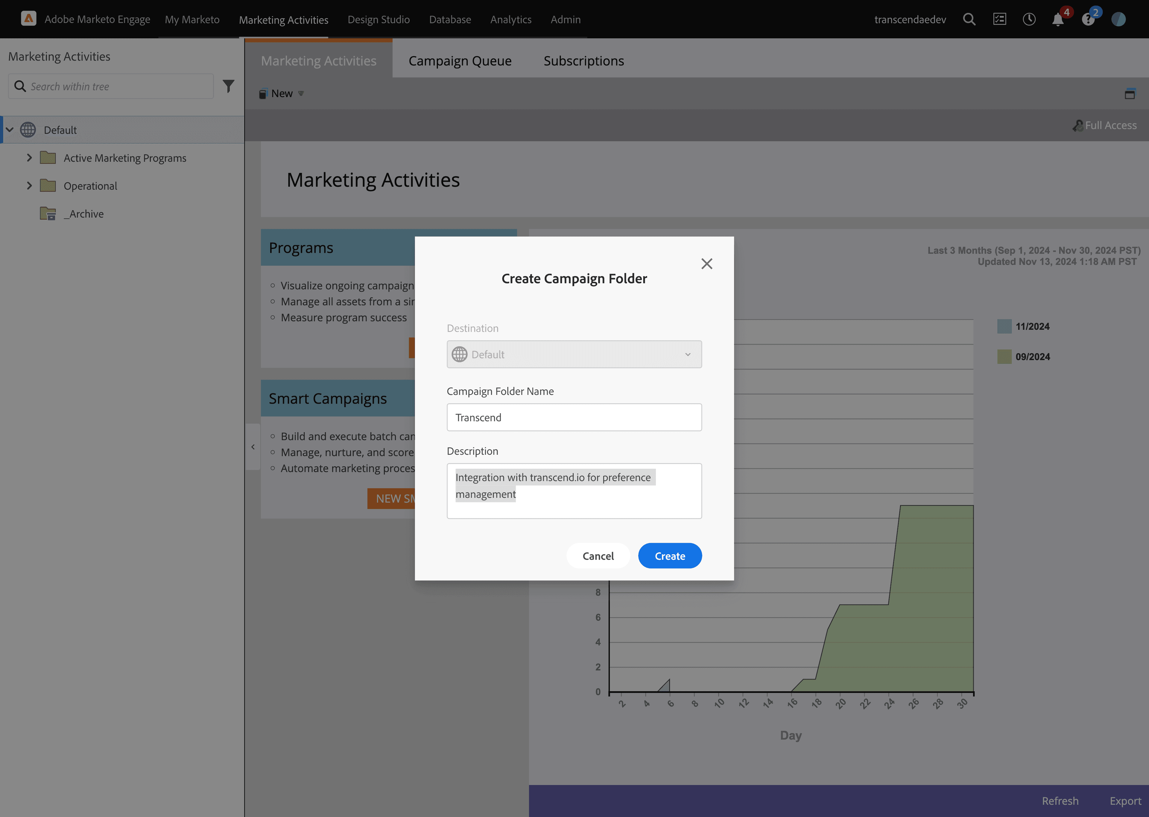1149x817 pixels.
Task: Click the tree filter funnel icon
Action: click(228, 86)
